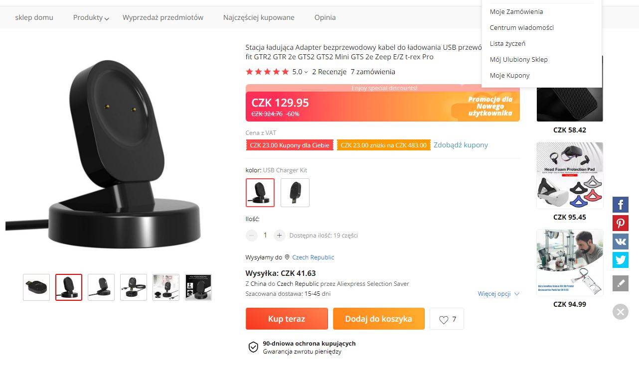Viewport: 639px width, 367px height.
Task: Increase quantity with plus button
Action: pyautogui.click(x=280, y=235)
